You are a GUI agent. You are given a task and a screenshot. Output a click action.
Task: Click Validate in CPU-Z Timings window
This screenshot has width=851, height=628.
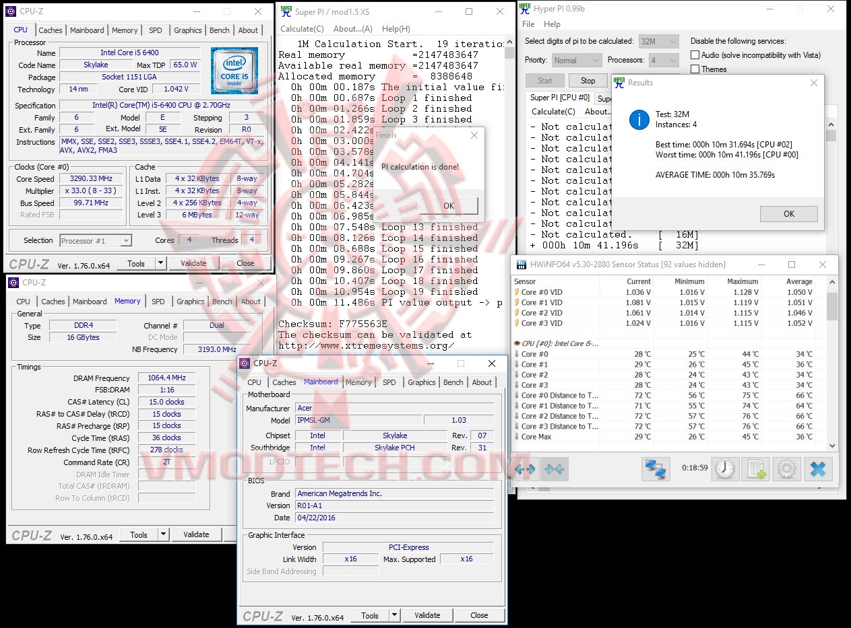196,534
